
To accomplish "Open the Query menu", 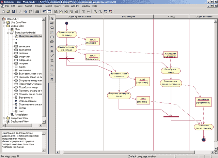I will click(58, 6).
